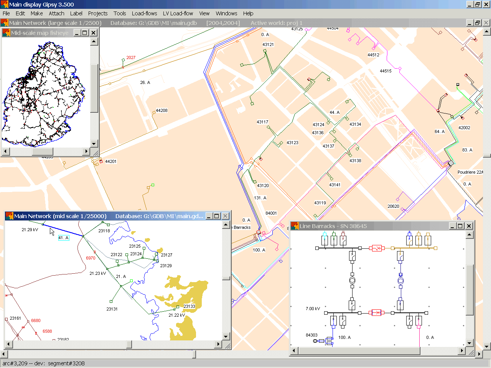The image size is (491, 368).
Task: Click the red 2027 label on the map
Action: [131, 58]
